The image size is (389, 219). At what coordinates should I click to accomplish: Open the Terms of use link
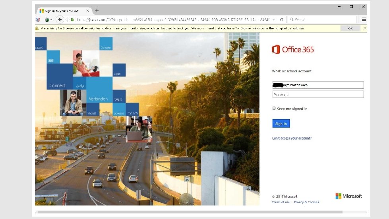tap(281, 202)
